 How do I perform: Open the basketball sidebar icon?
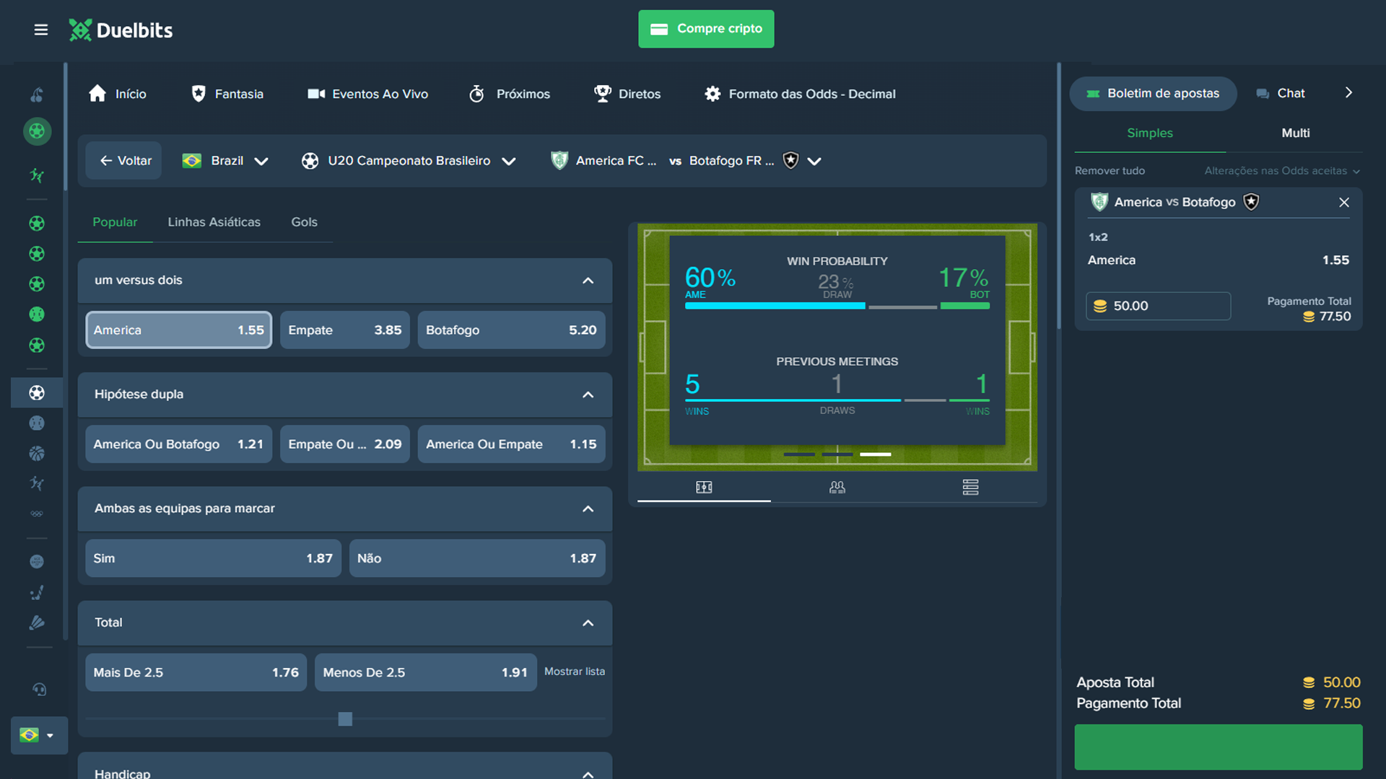(x=37, y=454)
